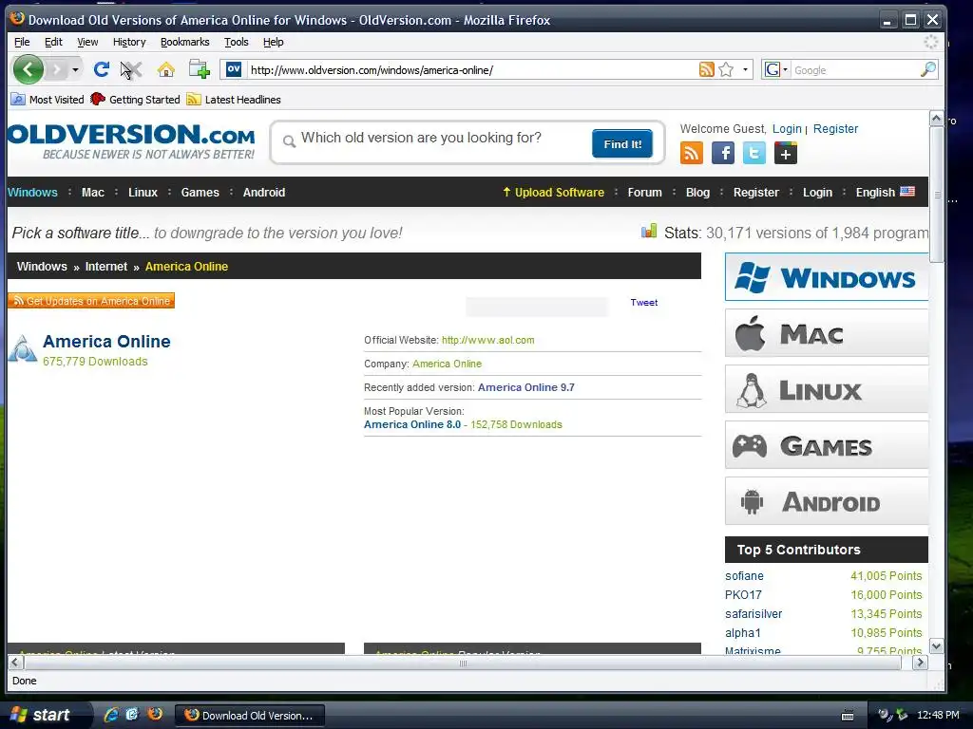Open contributor sofiane's profile
Image resolution: width=973 pixels, height=729 pixels.
(744, 576)
